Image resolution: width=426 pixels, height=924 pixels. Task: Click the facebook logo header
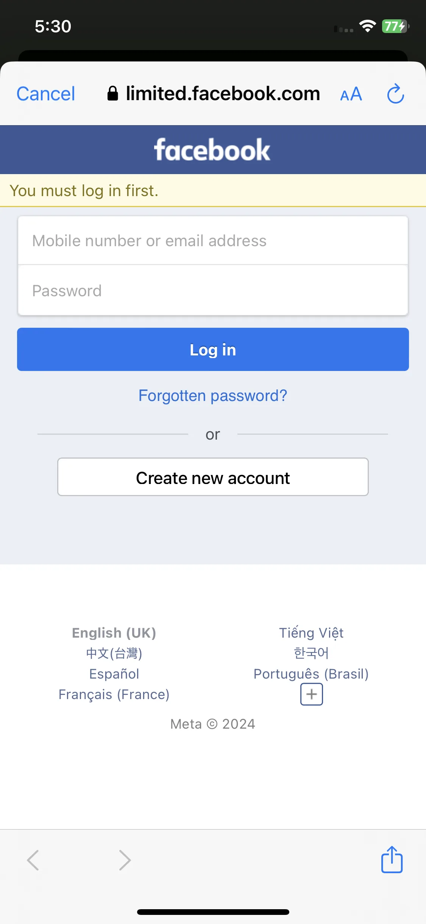point(212,150)
